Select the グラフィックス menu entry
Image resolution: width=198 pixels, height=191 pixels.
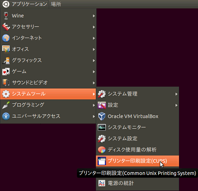click(x=48, y=60)
